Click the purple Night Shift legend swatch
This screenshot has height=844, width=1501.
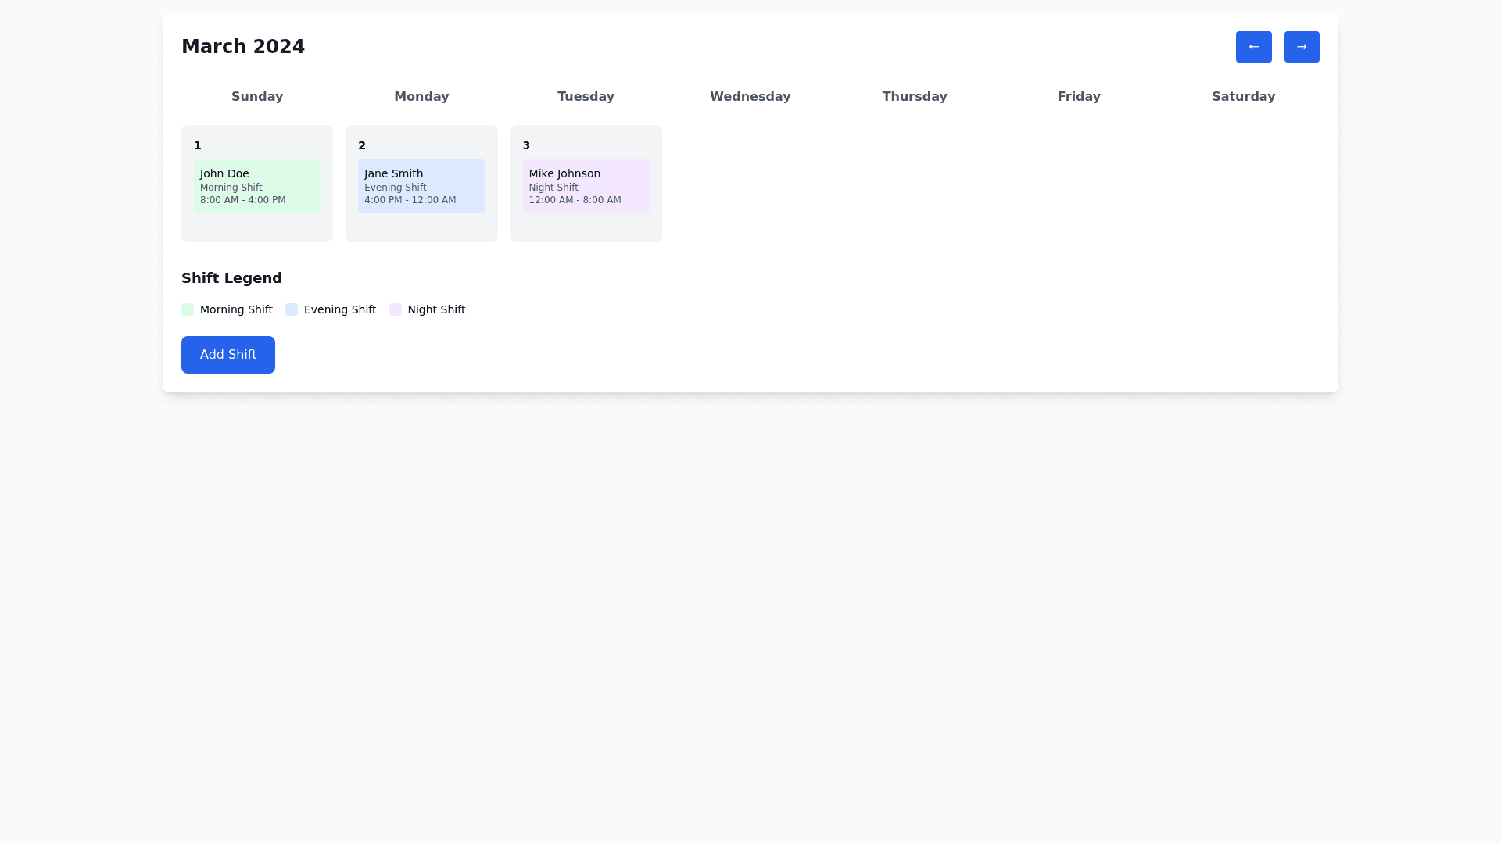coord(396,309)
